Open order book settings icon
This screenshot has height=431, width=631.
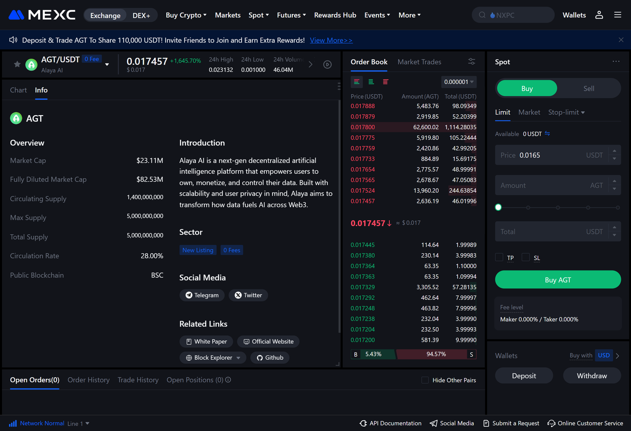[x=471, y=62]
